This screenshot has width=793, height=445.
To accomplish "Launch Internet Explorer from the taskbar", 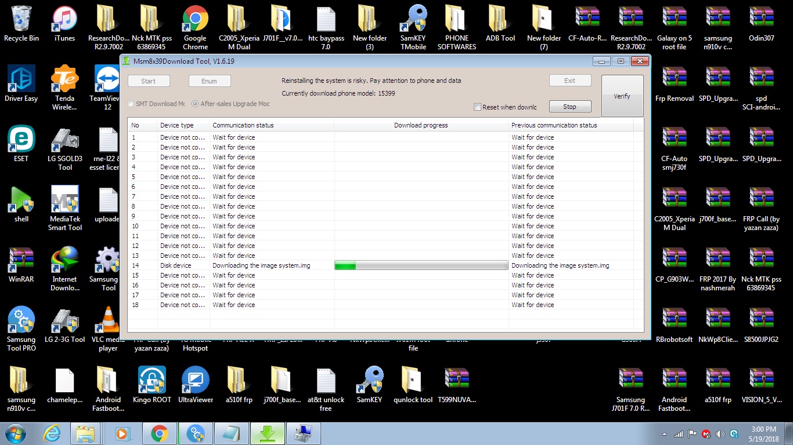I will 52,433.
